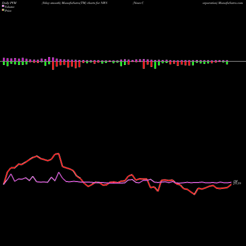The height and width of the screenshot is (246, 246).
Task: Click the 'Daily PVM' title text
Action: 9,3
